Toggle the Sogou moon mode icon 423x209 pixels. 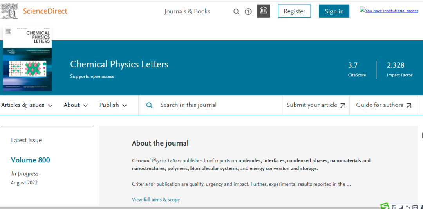click(x=401, y=207)
